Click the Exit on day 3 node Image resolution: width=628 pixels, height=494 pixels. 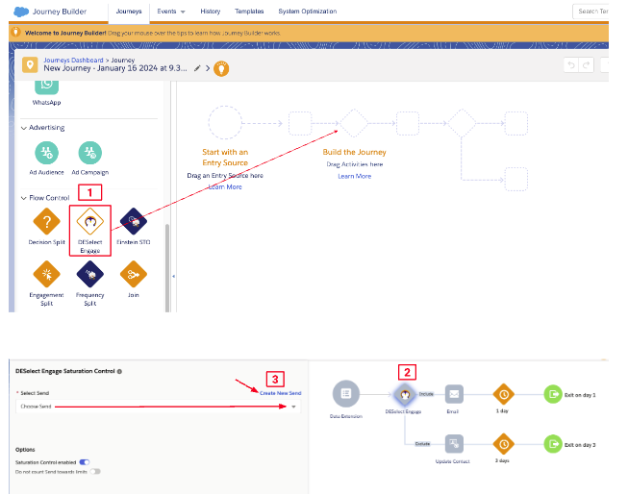click(553, 444)
